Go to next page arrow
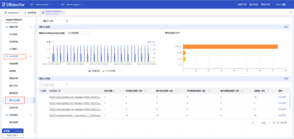The height and width of the screenshot is (139, 294). click(258, 123)
